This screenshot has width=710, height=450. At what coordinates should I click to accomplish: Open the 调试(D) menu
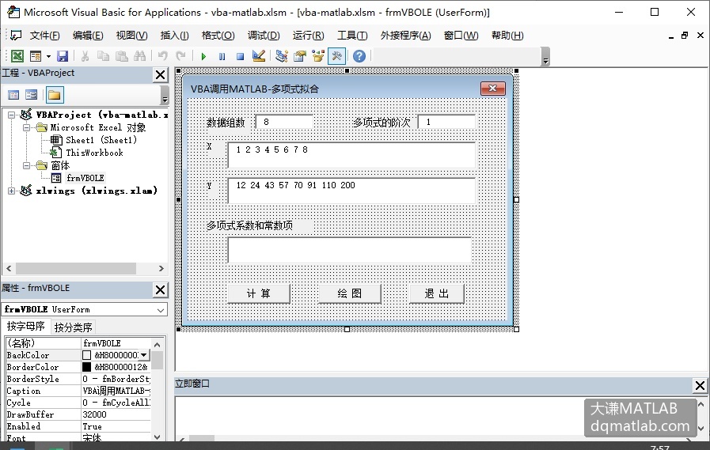pyautogui.click(x=264, y=36)
